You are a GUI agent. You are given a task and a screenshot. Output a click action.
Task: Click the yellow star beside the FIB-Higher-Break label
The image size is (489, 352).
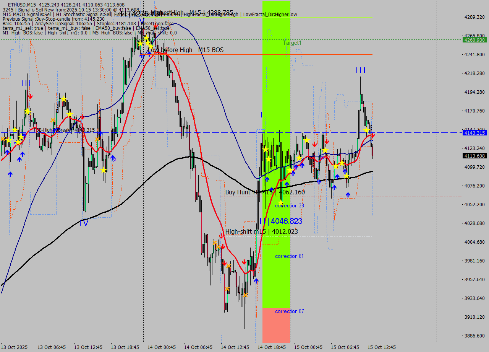click(x=15, y=130)
